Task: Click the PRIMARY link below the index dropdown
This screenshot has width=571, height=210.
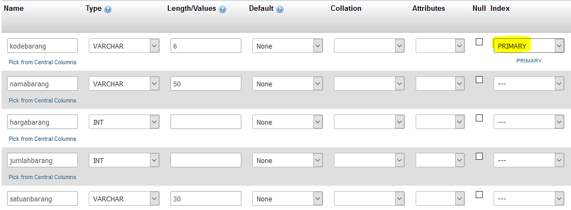Action: 529,60
